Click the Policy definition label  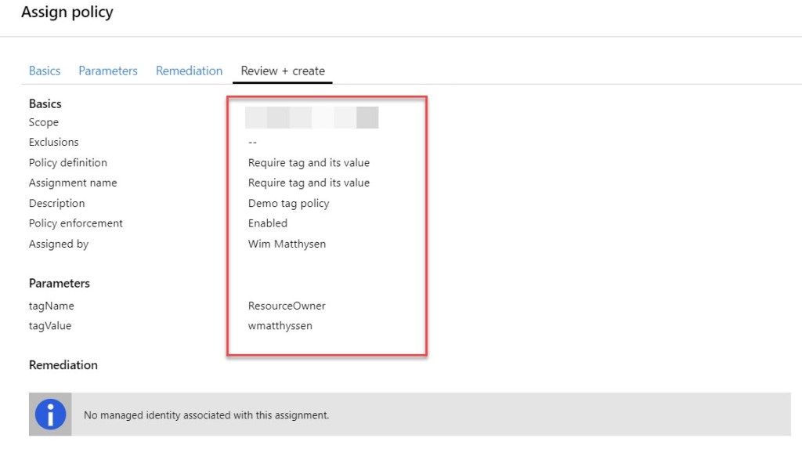coord(68,162)
